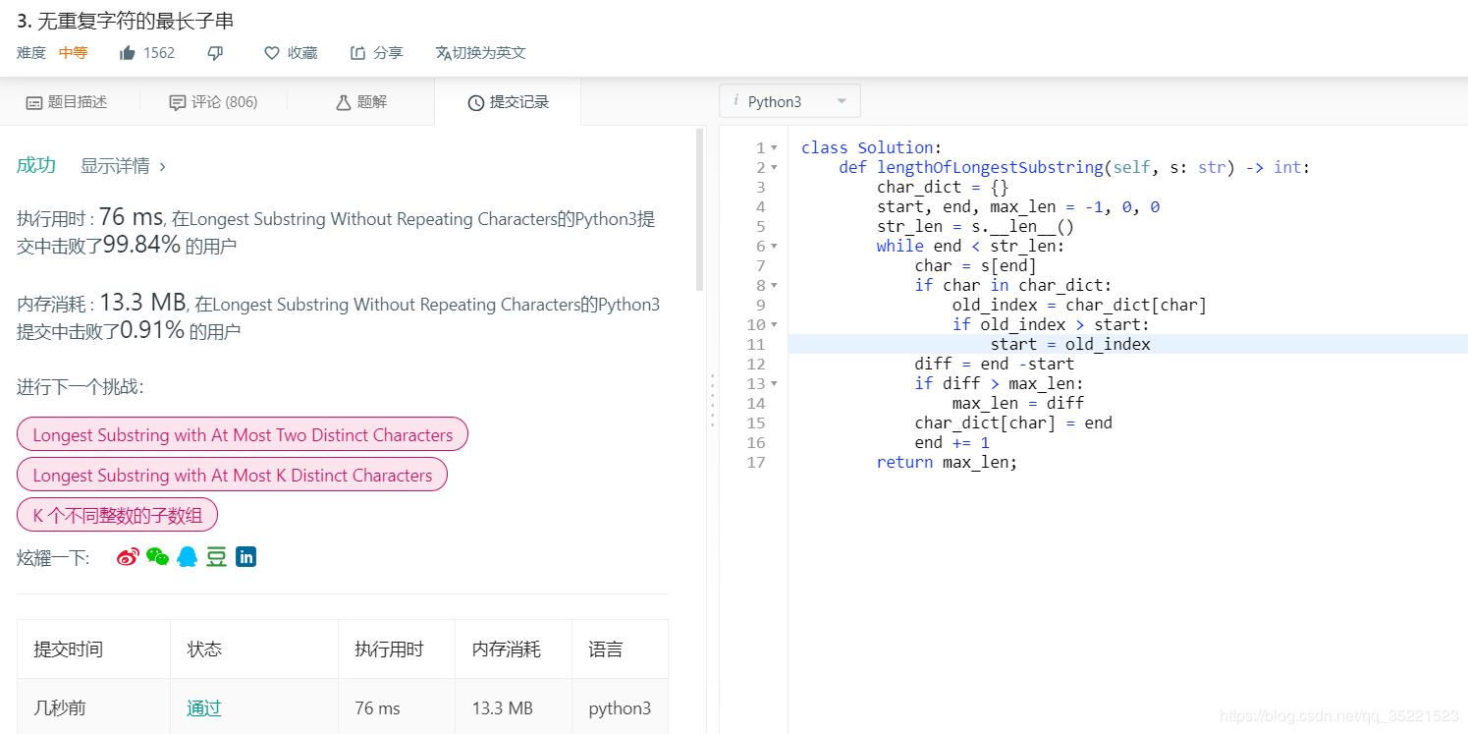This screenshot has height=734, width=1468.
Task: Select the 提交记录 tab
Action: pyautogui.click(x=508, y=102)
